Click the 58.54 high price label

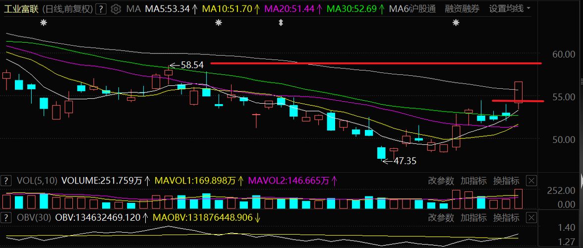192,64
